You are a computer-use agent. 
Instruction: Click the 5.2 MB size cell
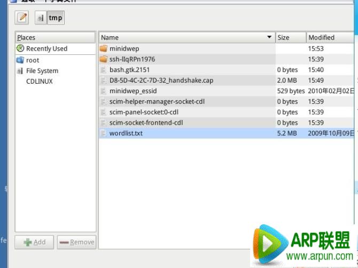coord(287,133)
